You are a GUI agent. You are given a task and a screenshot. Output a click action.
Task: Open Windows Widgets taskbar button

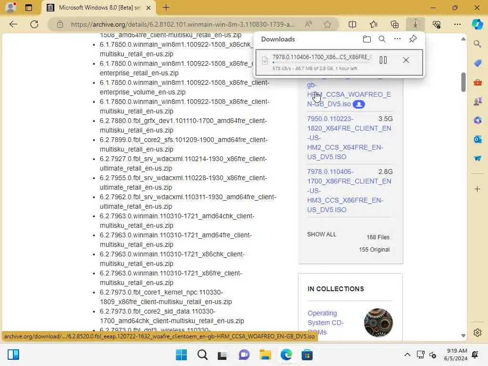coord(13,355)
